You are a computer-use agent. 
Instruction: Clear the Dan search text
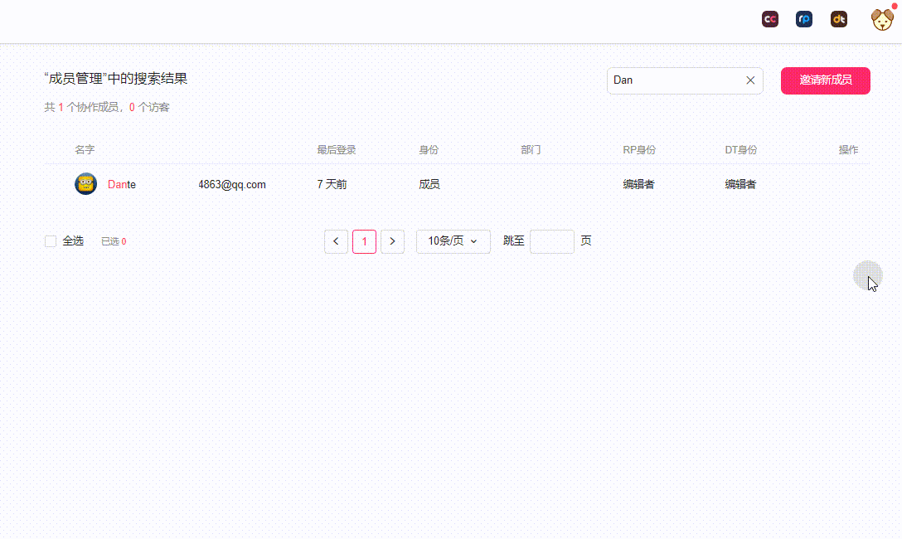(x=750, y=80)
